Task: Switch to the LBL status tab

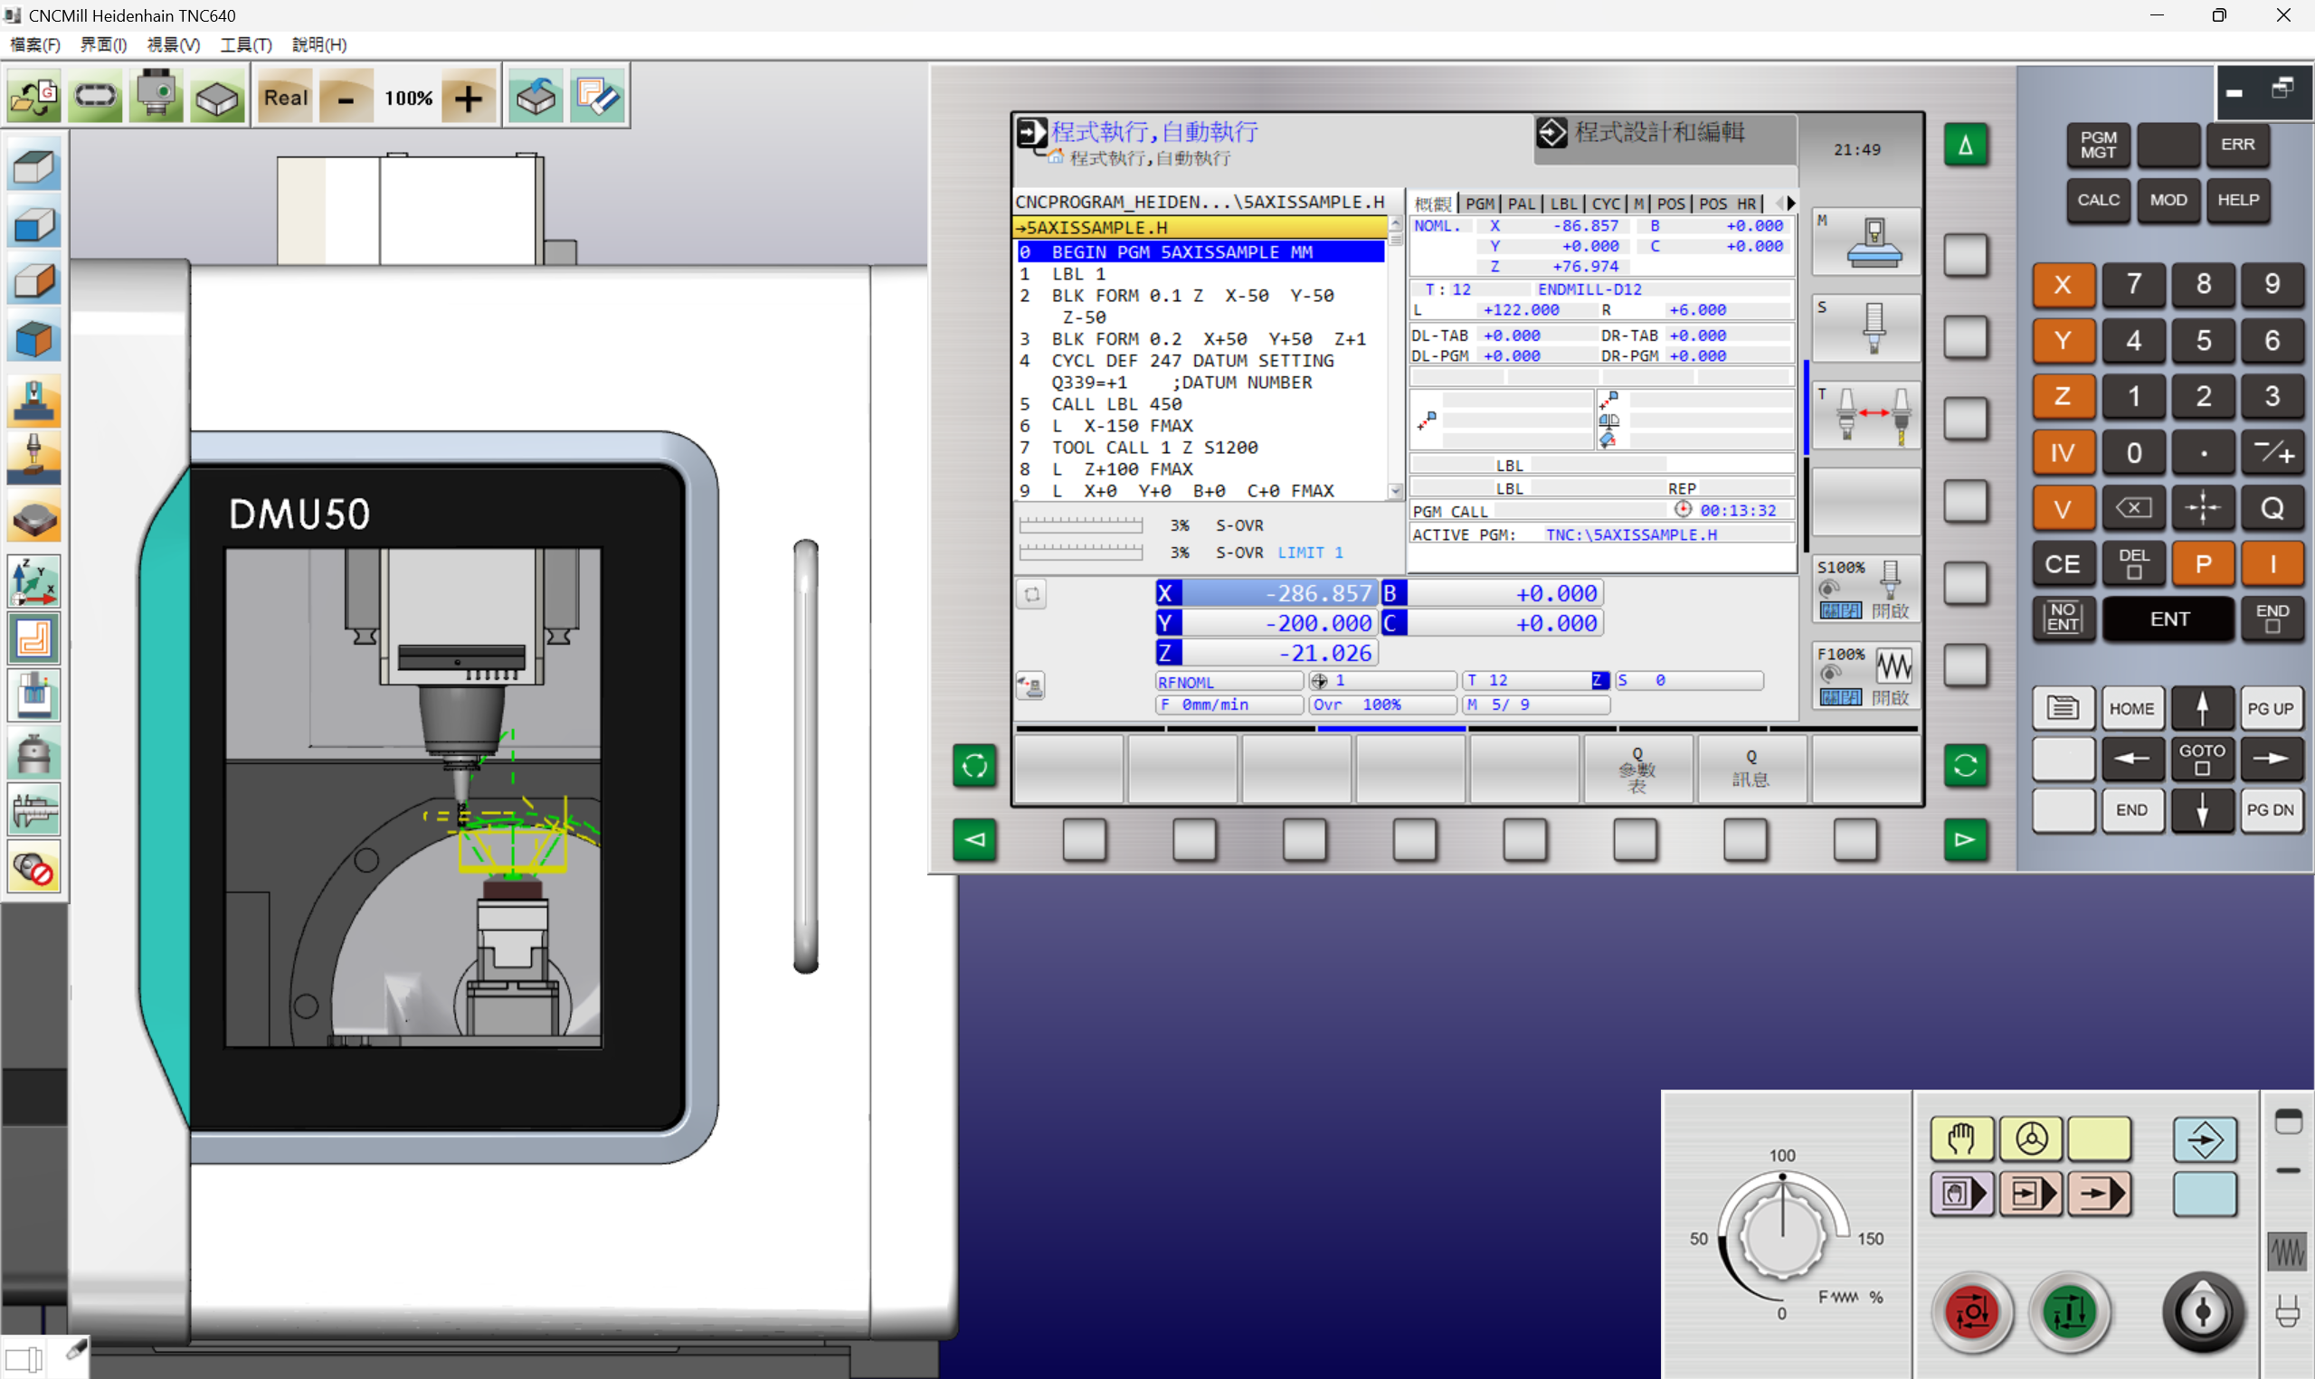Action: [1563, 203]
